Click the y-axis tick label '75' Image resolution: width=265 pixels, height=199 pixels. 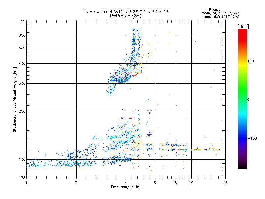pyautogui.click(x=23, y=178)
